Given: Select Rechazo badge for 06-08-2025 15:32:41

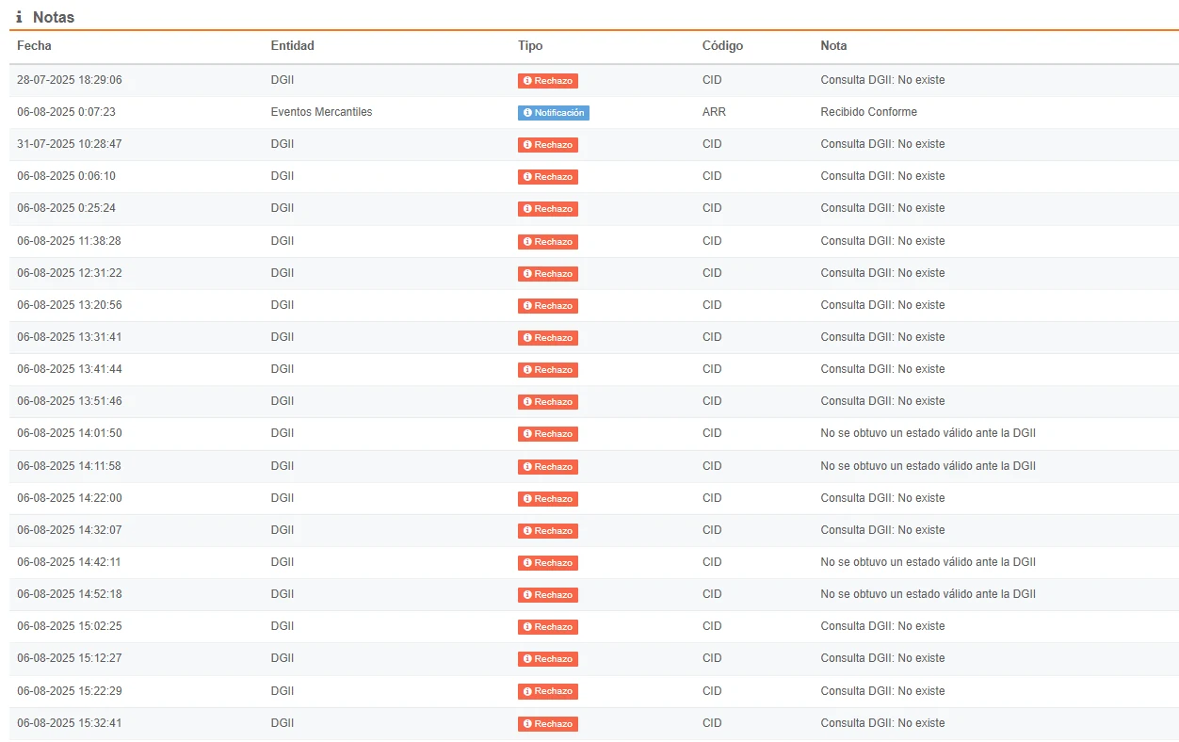Looking at the screenshot, I should [x=548, y=724].
